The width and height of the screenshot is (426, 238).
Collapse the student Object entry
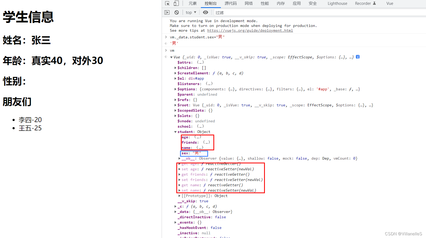pos(175,132)
